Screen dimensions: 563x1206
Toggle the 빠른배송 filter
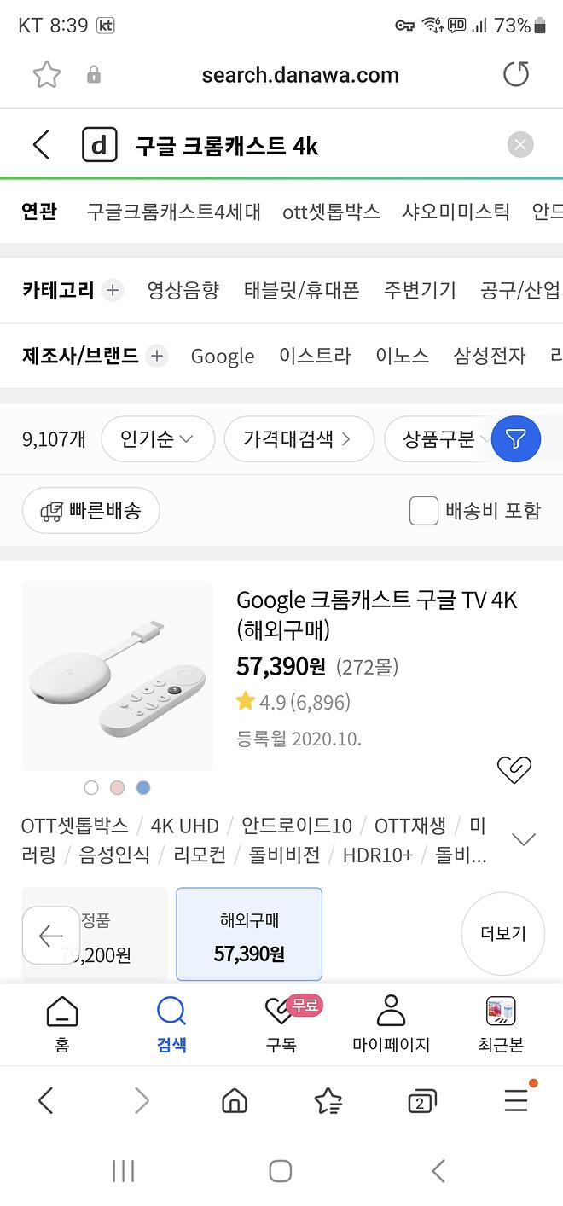90,511
